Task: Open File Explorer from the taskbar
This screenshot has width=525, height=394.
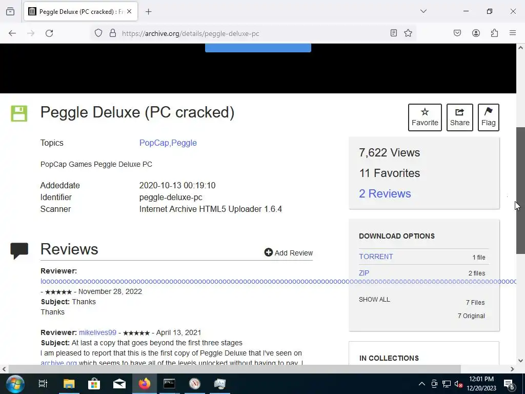Action: pos(69,384)
